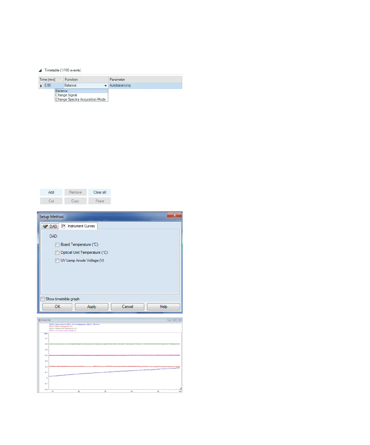370x445 pixels.
Task: Maximize the Online Plot window
Action: pos(174,320)
